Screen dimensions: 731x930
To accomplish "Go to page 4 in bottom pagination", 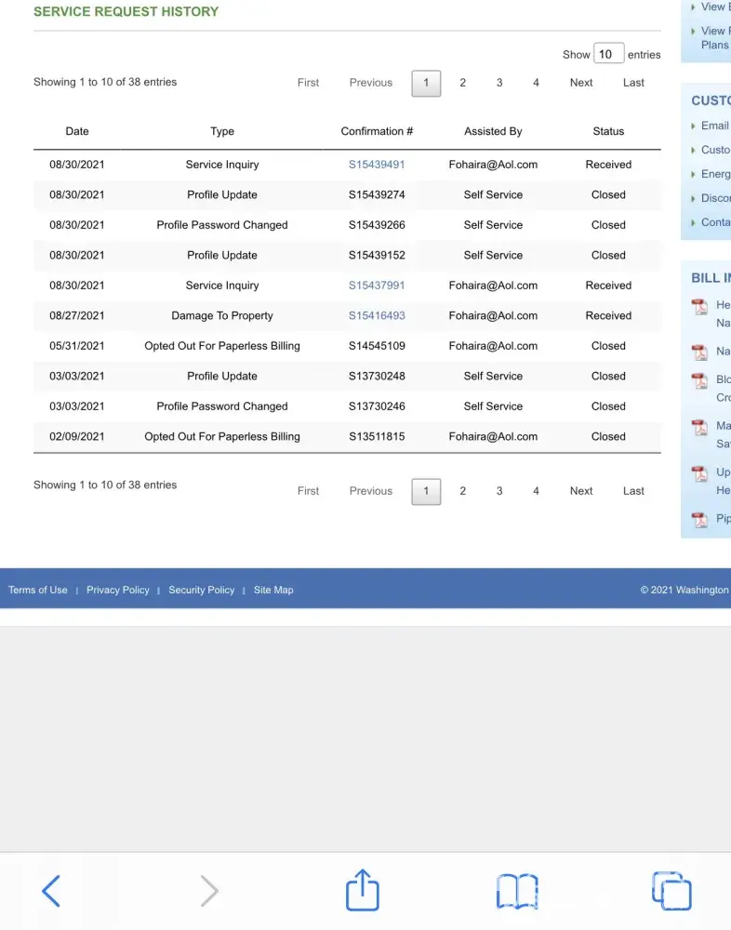I will click(x=536, y=491).
